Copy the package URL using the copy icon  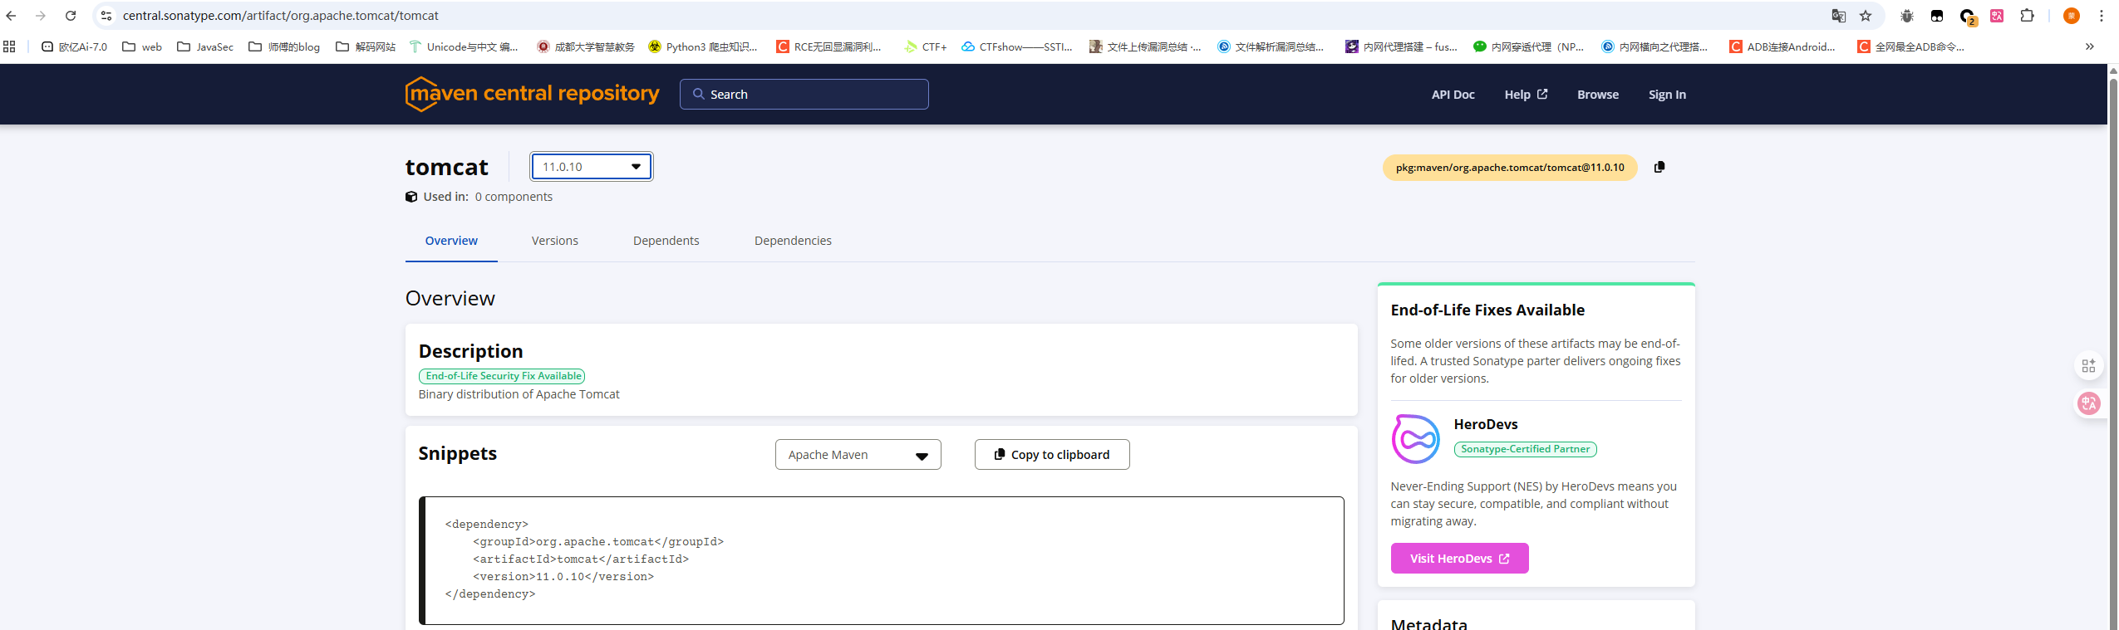(1659, 167)
